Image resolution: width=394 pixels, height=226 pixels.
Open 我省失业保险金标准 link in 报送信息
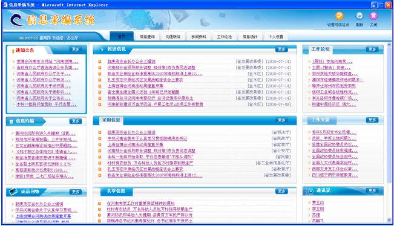[x=154, y=74]
